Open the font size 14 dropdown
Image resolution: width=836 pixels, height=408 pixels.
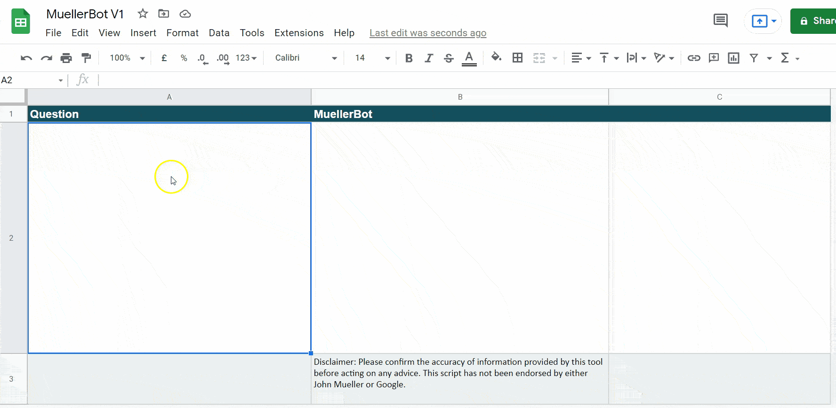[x=372, y=58]
